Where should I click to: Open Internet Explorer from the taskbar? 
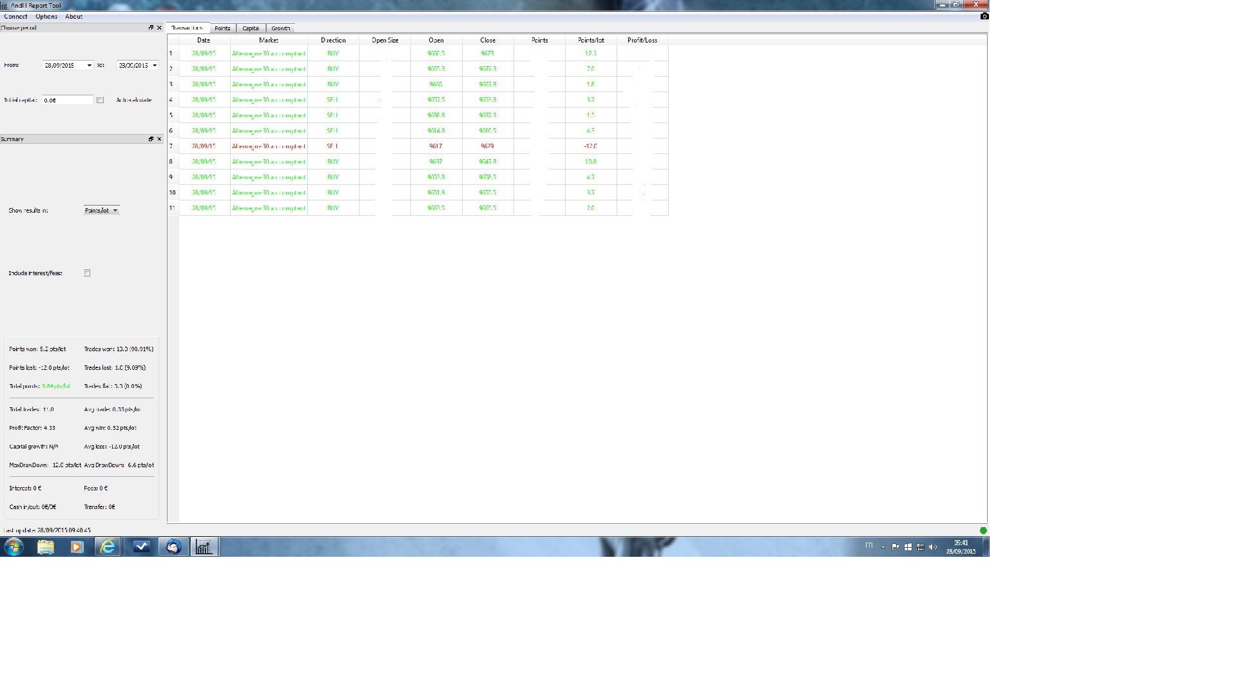108,547
